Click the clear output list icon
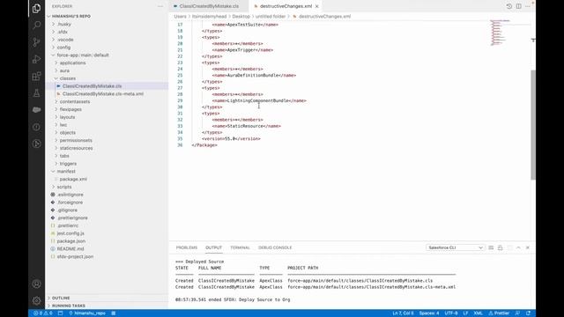This screenshot has height=317, width=564. (x=491, y=247)
